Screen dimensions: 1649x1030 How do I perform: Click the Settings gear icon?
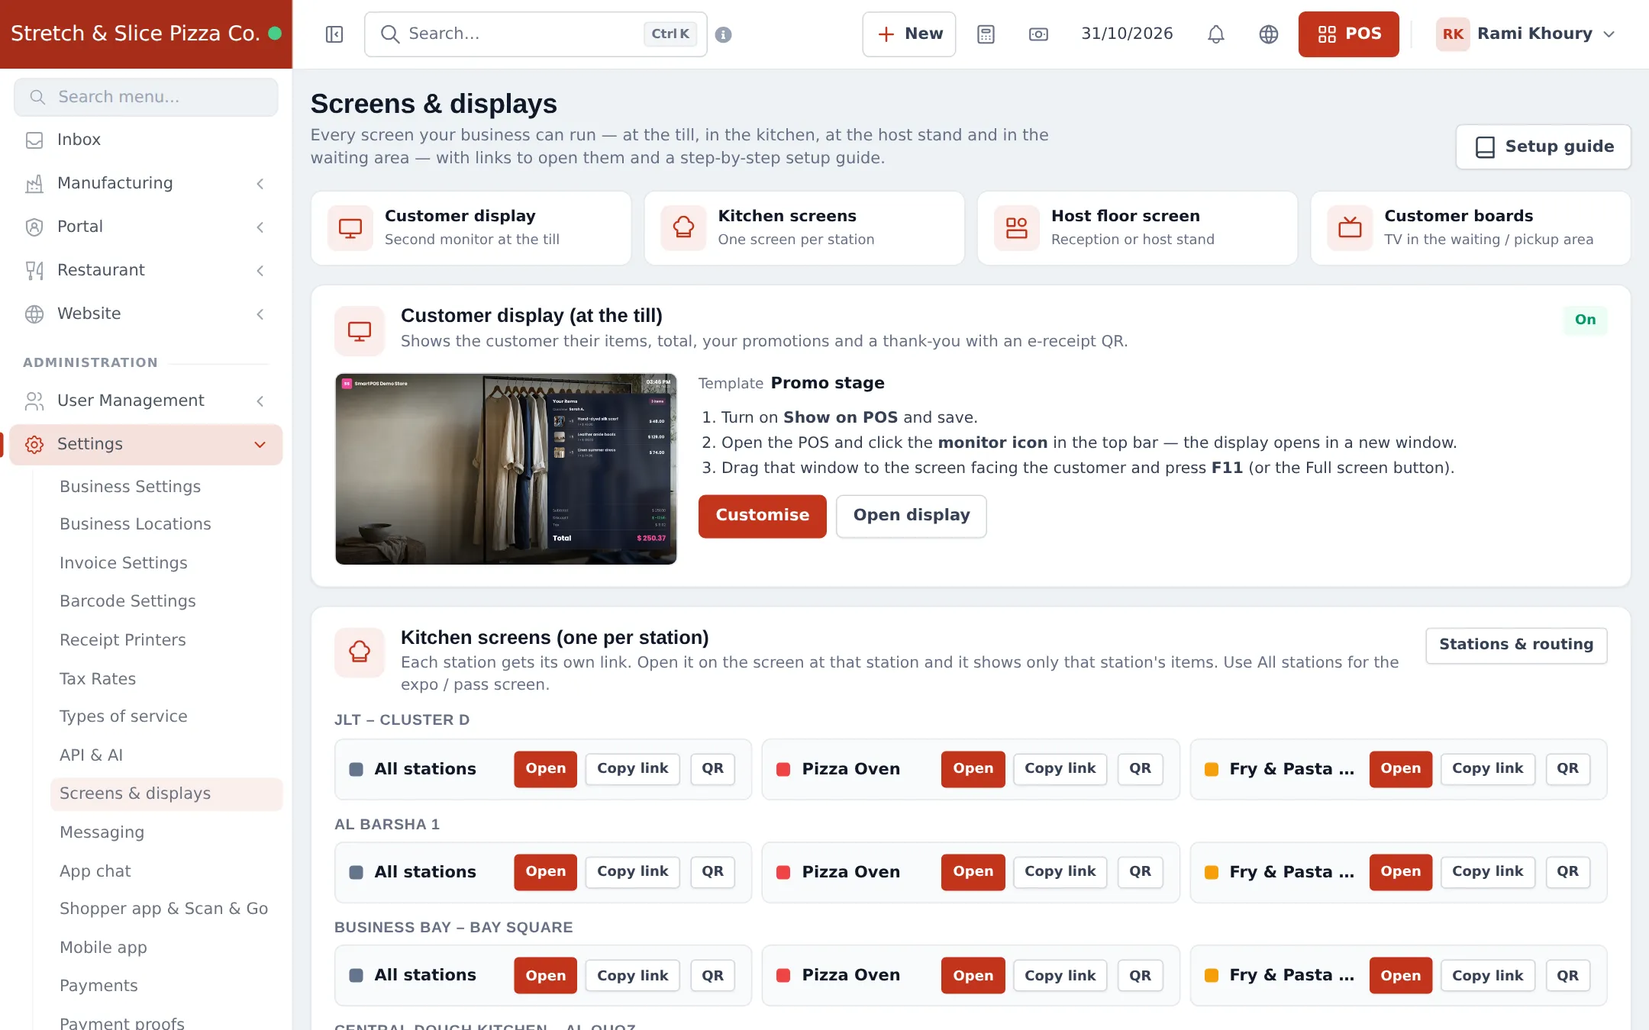click(x=34, y=444)
